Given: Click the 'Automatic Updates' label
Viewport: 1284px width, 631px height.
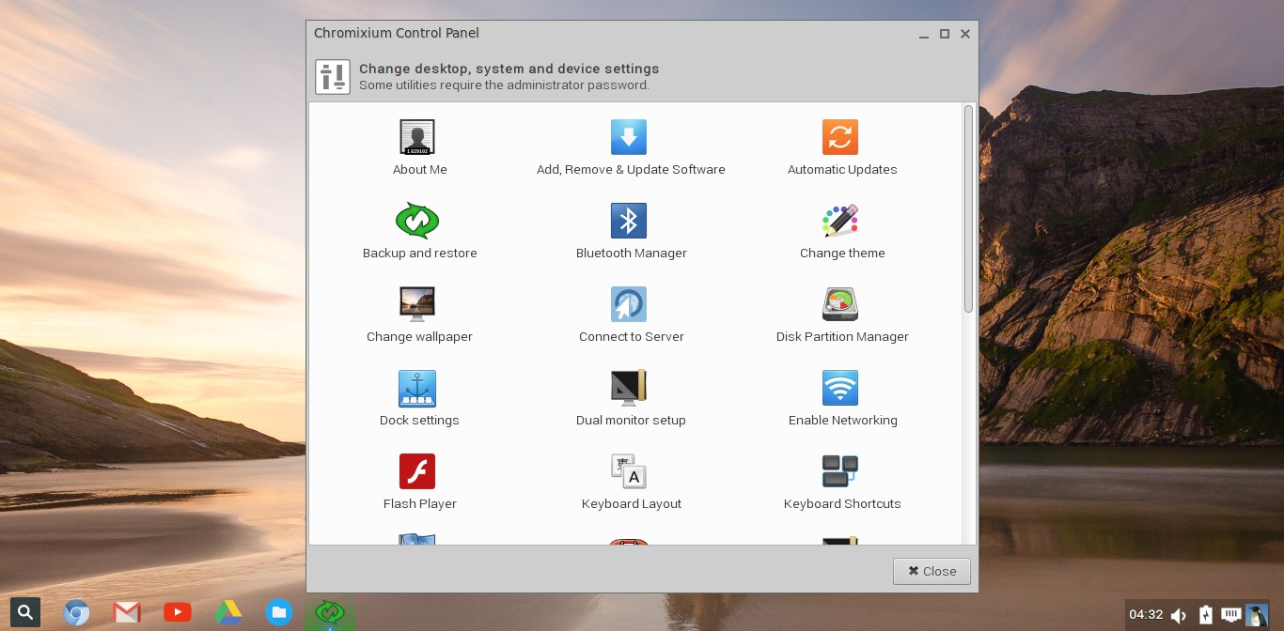Looking at the screenshot, I should (x=842, y=170).
